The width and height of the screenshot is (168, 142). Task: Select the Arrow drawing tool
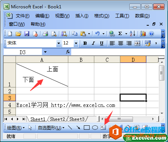coord(78,128)
